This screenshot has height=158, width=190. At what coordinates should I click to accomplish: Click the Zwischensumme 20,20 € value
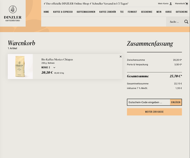177,60
